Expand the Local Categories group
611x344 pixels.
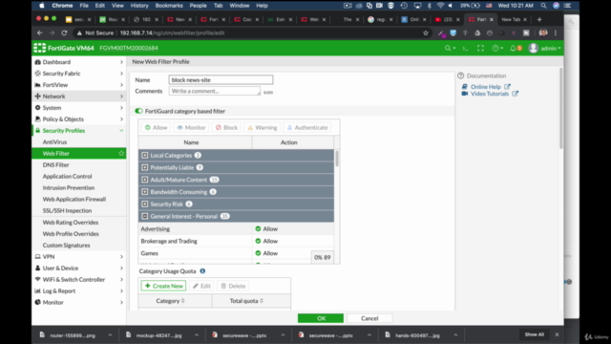pos(145,155)
